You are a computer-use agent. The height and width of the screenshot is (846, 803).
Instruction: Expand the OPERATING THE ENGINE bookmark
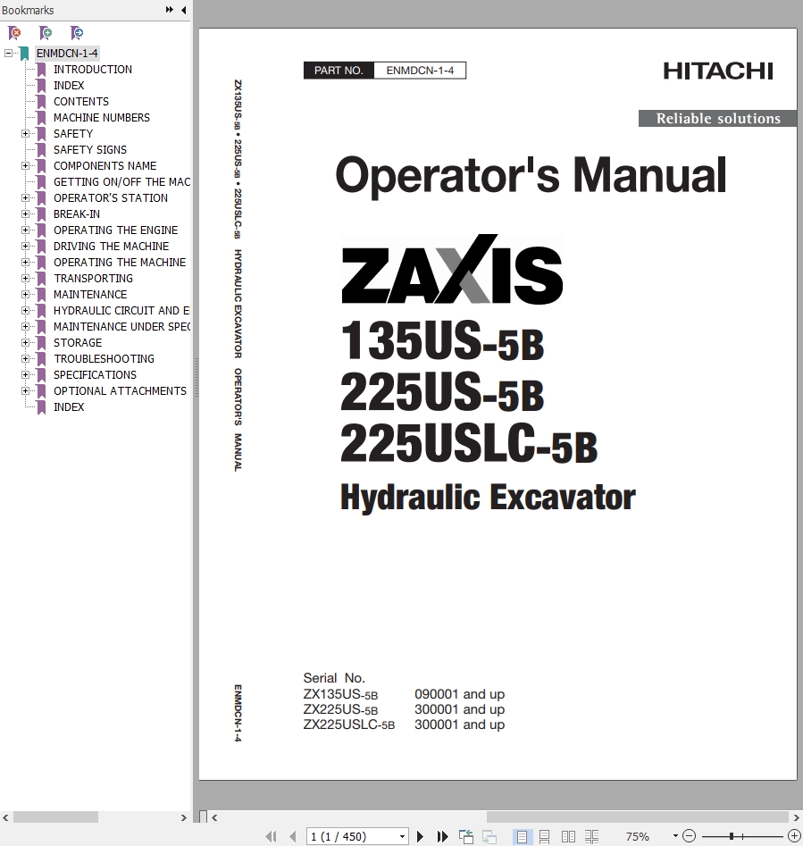[x=25, y=230]
